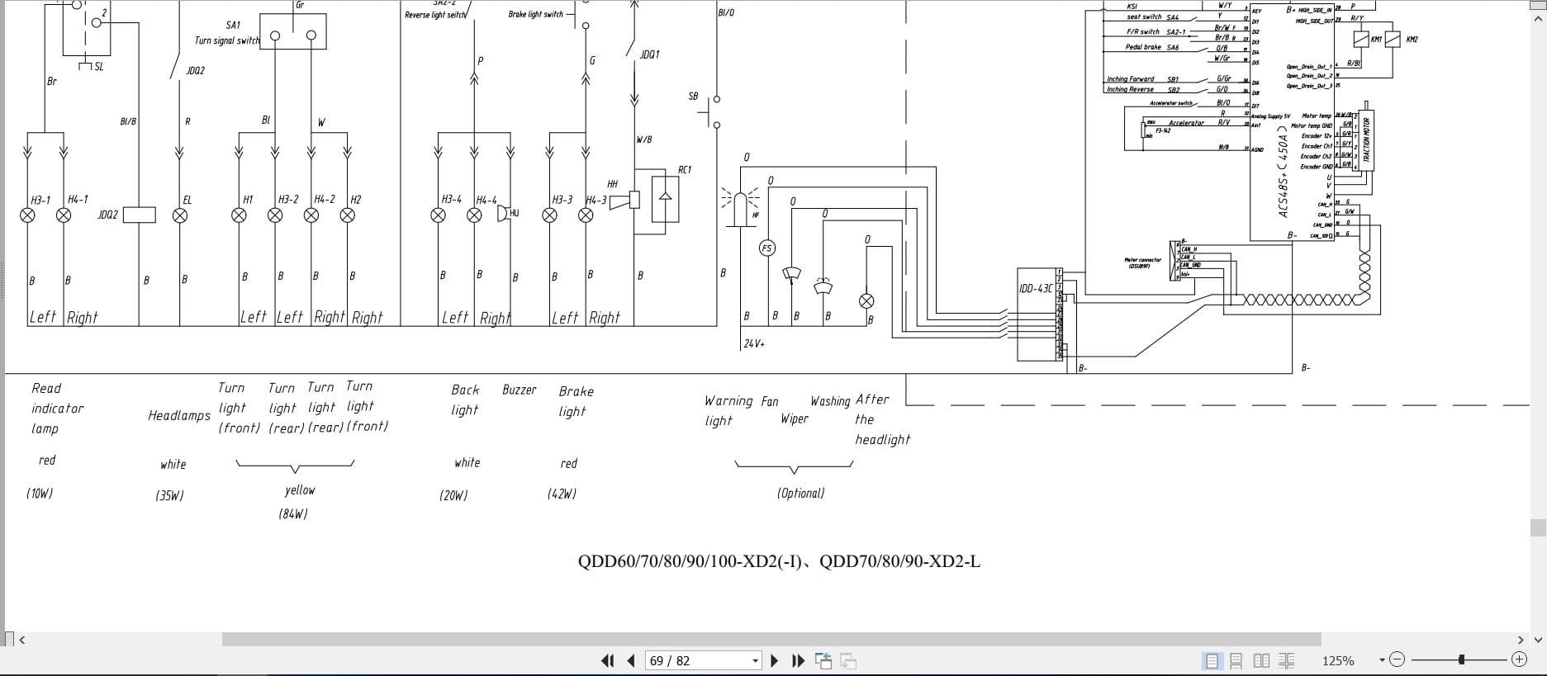Viewport: 1547px width, 676px height.
Task: Zoom out with the minus button
Action: 1397,659
